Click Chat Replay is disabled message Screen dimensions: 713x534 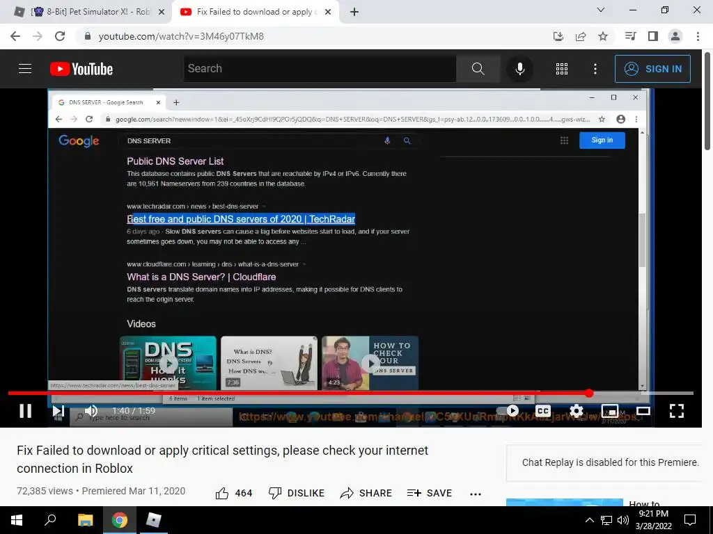tap(610, 462)
